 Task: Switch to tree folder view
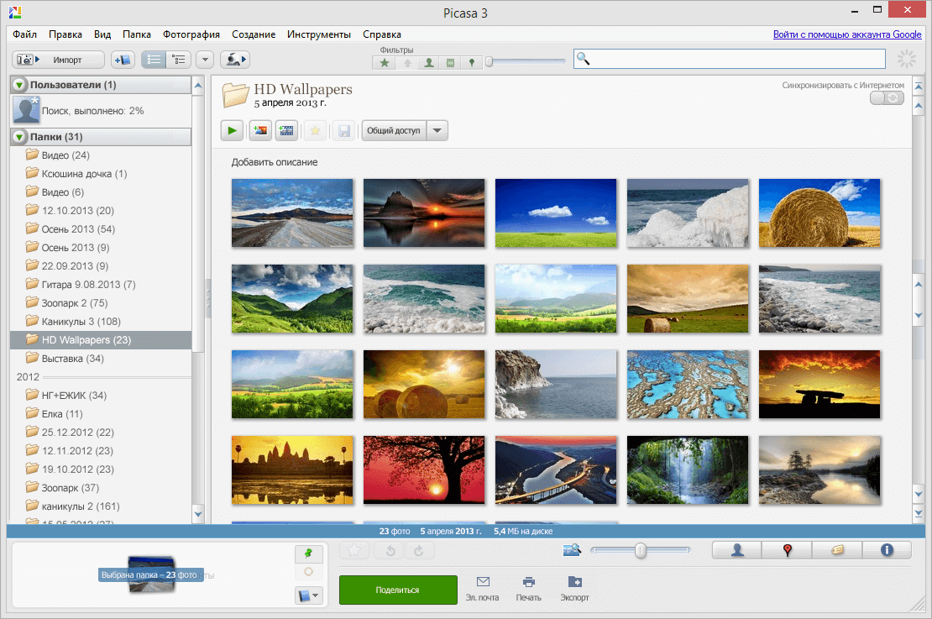click(178, 60)
